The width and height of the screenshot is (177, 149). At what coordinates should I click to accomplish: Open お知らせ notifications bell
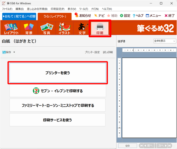pos(83,16)
